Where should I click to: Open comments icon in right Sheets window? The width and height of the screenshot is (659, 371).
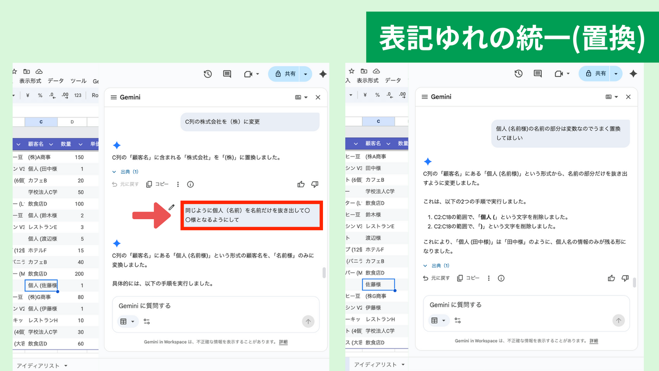pyautogui.click(x=538, y=74)
